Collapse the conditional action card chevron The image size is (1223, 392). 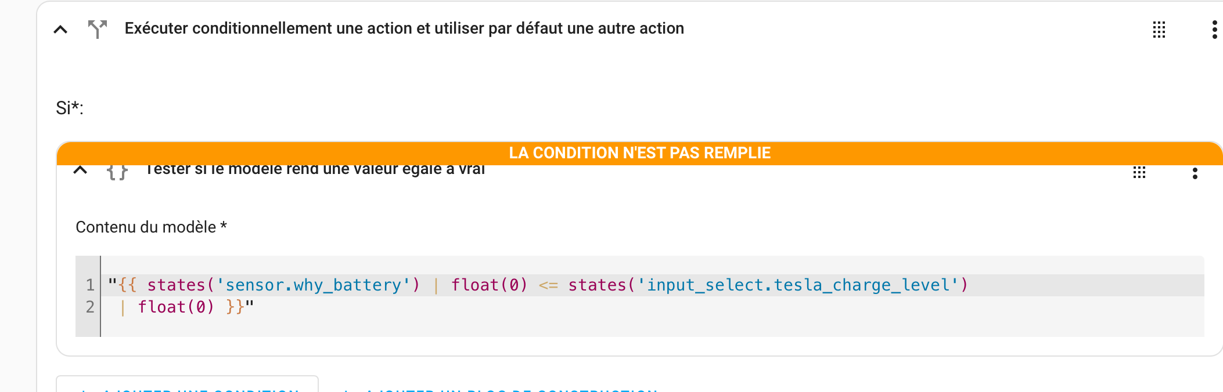click(60, 29)
